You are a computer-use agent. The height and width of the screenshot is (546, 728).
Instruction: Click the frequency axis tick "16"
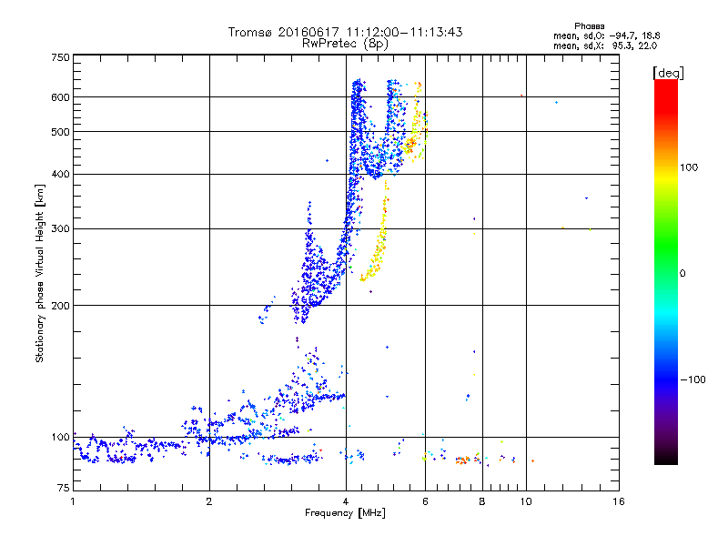tap(619, 501)
